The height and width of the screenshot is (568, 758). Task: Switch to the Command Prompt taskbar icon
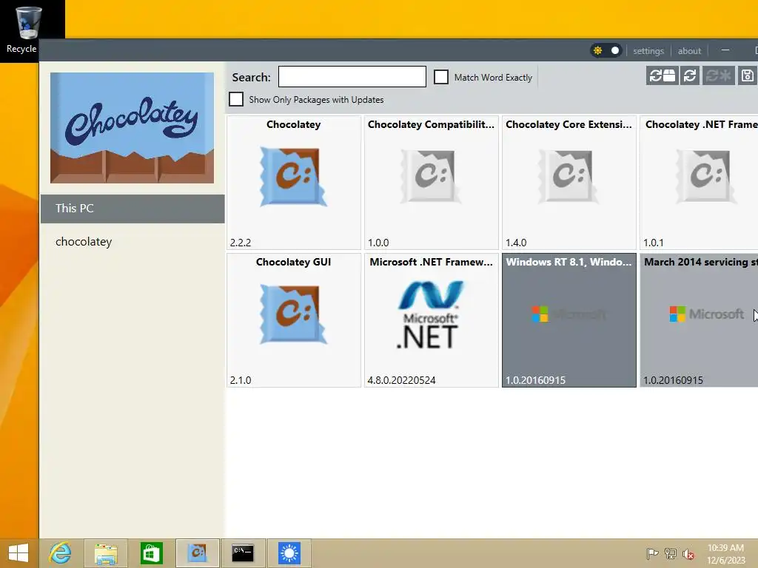coord(243,553)
